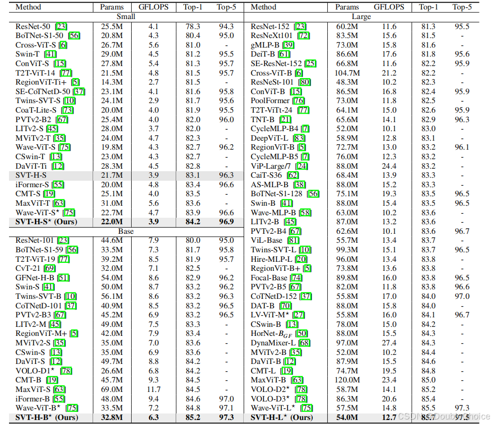492x425 pixels.
Task: Follow reference [13] beside CSwin-T
Action: coord(56,157)
